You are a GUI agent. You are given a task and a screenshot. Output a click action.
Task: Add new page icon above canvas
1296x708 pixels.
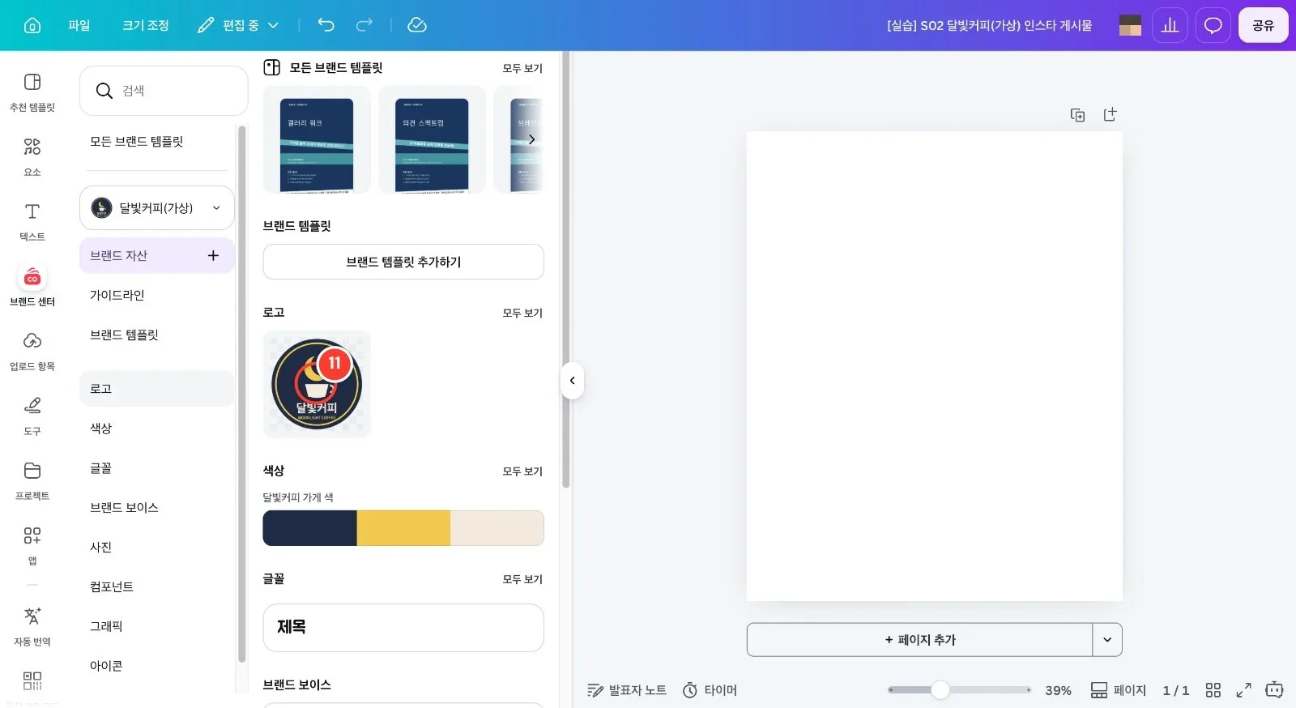[x=1110, y=115]
